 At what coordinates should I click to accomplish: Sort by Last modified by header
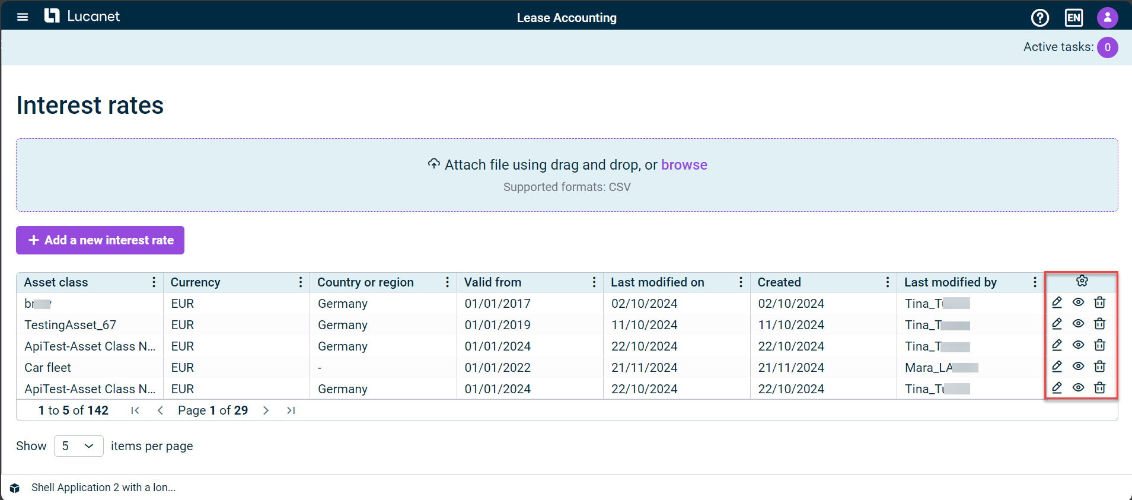[x=950, y=282]
